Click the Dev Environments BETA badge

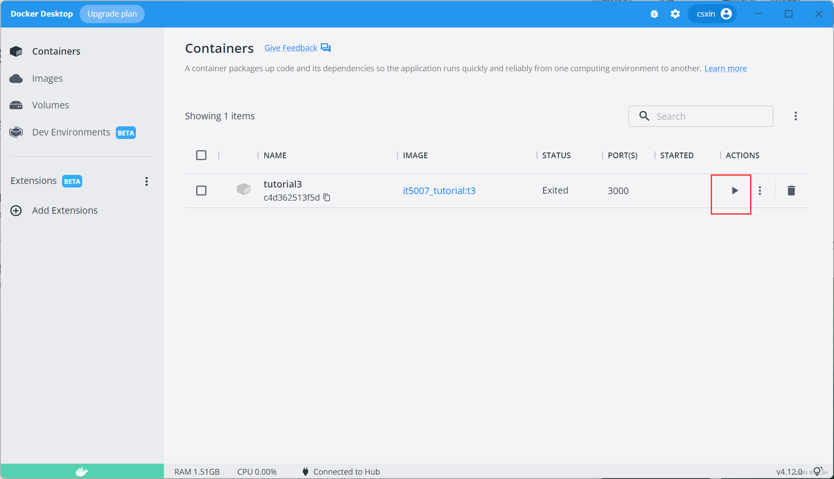(x=126, y=133)
